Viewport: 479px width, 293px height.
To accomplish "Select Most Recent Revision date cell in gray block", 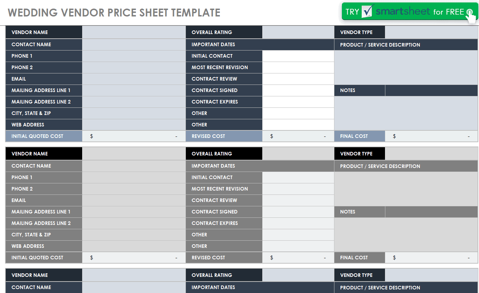I will [298, 189].
